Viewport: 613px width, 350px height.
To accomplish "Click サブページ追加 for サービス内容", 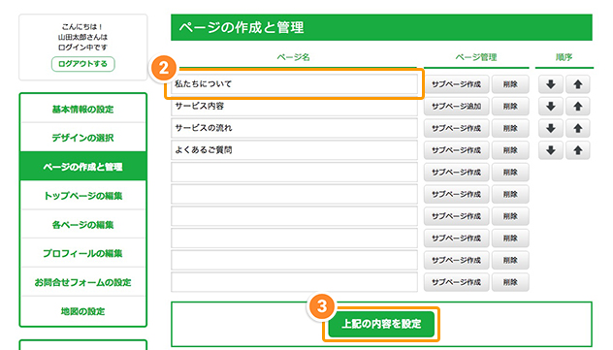I will point(456,107).
